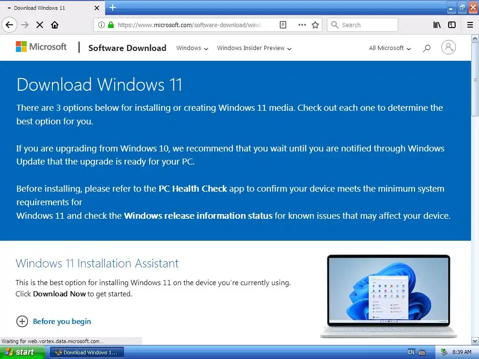Show site information icon in address bar

tap(102, 25)
